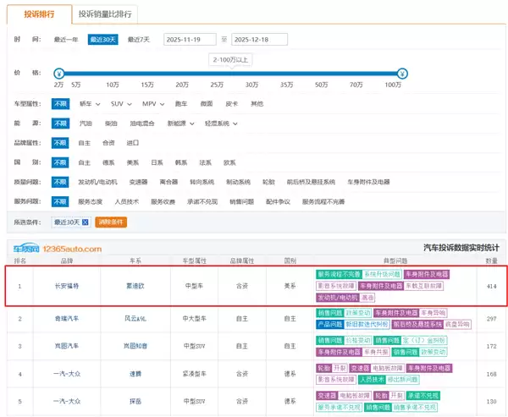This screenshot has height=417, width=508.
Task: Click the left price slider handle
Action: tap(58, 73)
